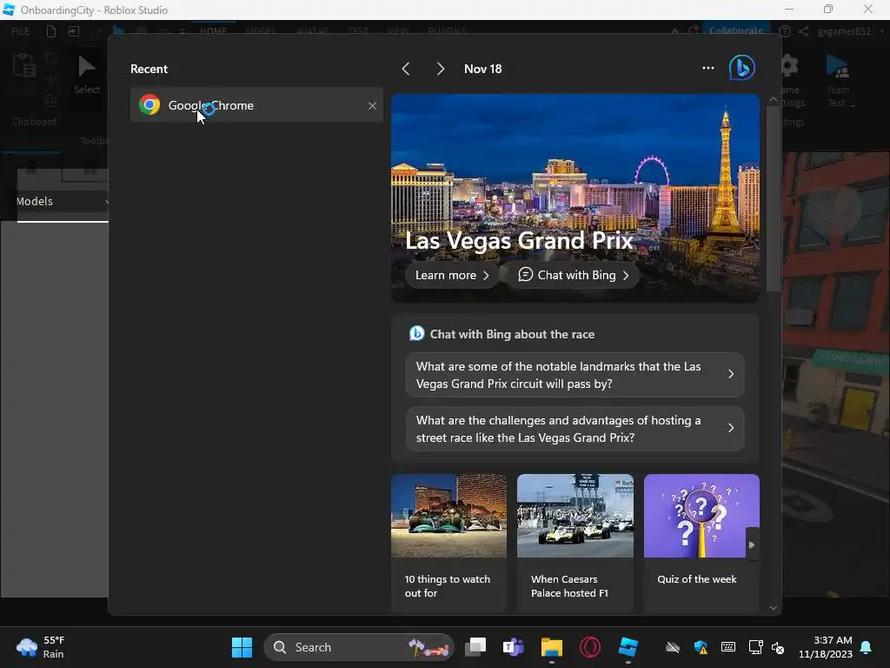The image size is (890, 668).
Task: Open Task View from the taskbar
Action: point(475,647)
